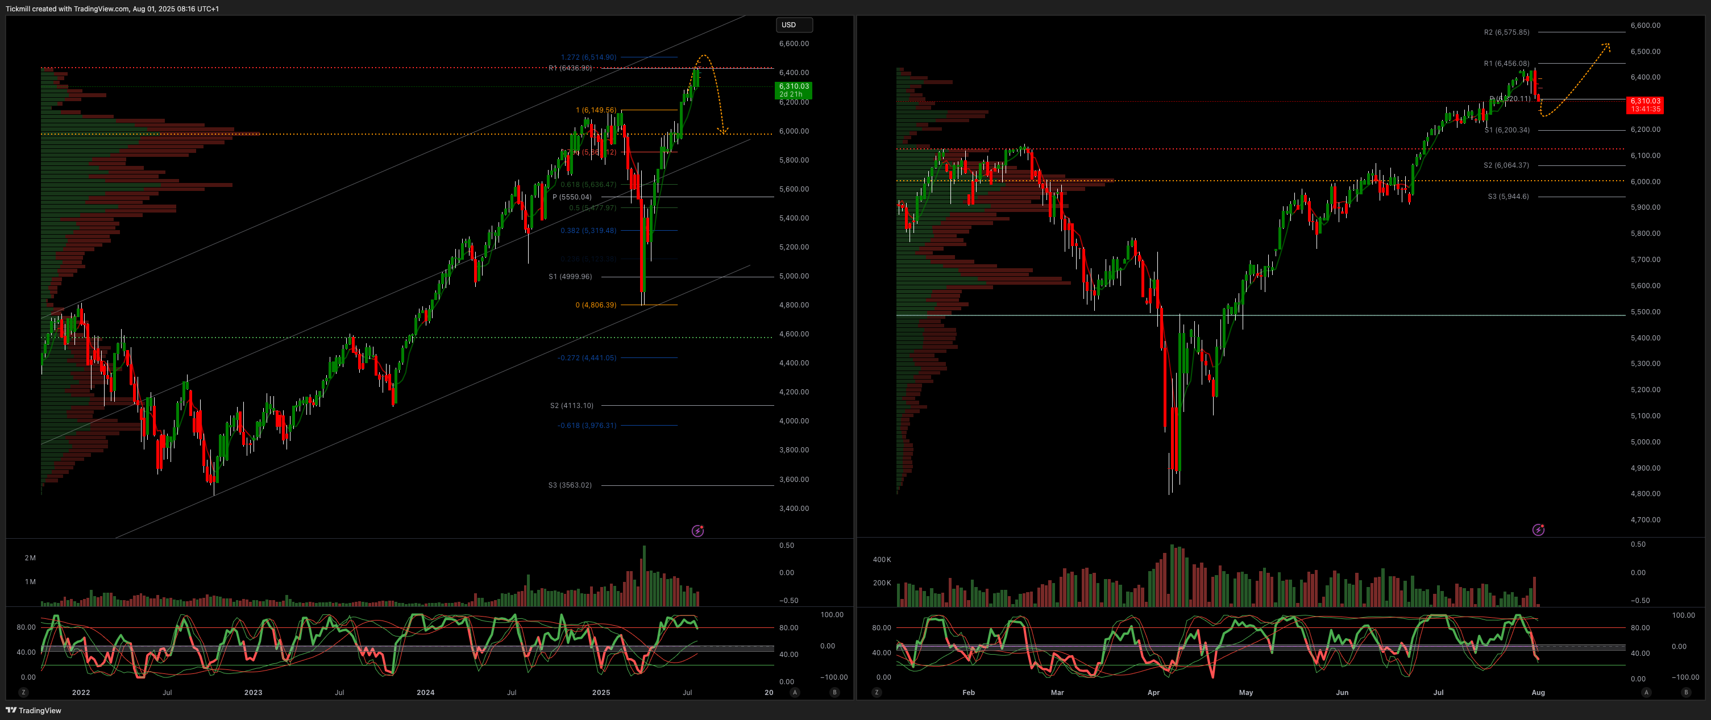Screen dimensions: 1711x720
Task: Click the Apr label on the right time axis
Action: click(x=1154, y=692)
